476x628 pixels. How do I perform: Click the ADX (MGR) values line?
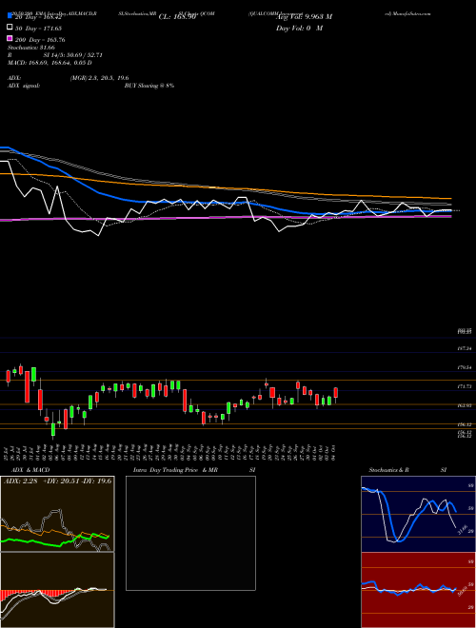coord(99,78)
